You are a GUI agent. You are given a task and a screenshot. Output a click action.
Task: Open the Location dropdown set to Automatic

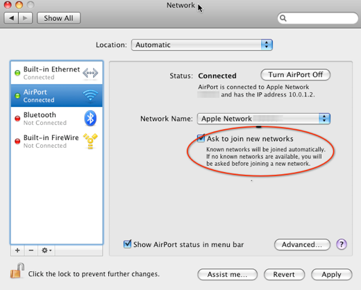point(202,45)
